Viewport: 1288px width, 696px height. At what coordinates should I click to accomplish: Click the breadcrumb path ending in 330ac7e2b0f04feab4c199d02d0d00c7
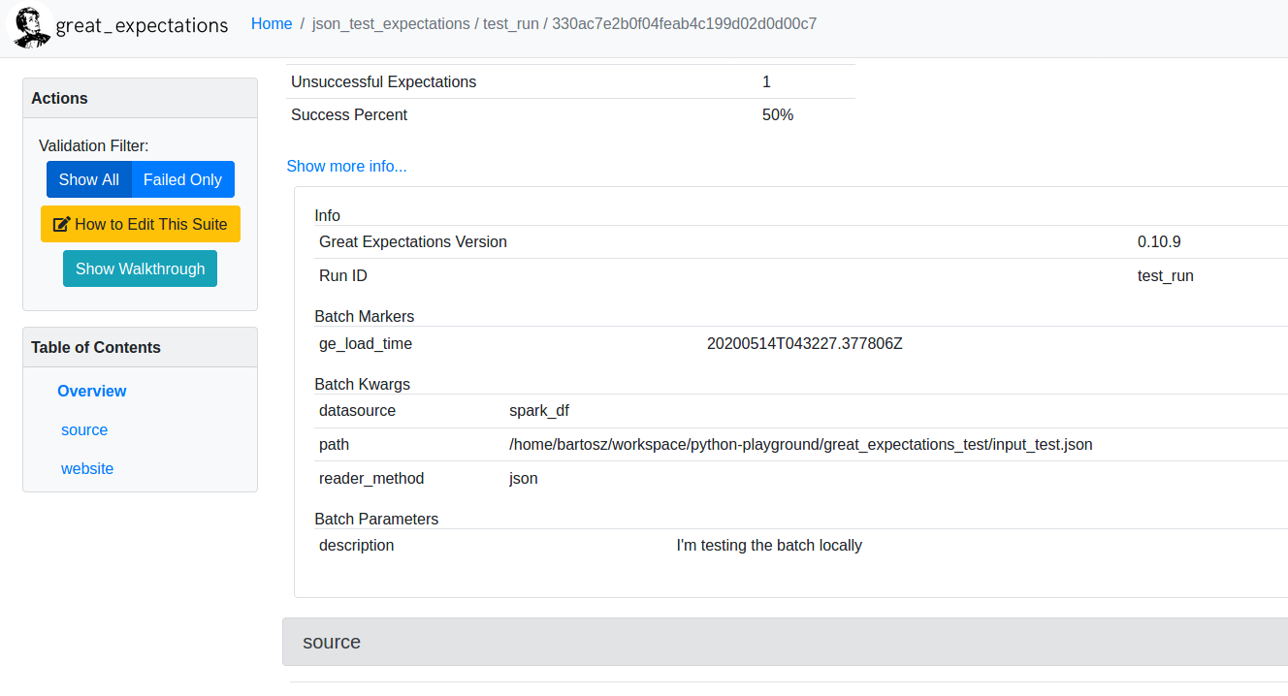(564, 23)
